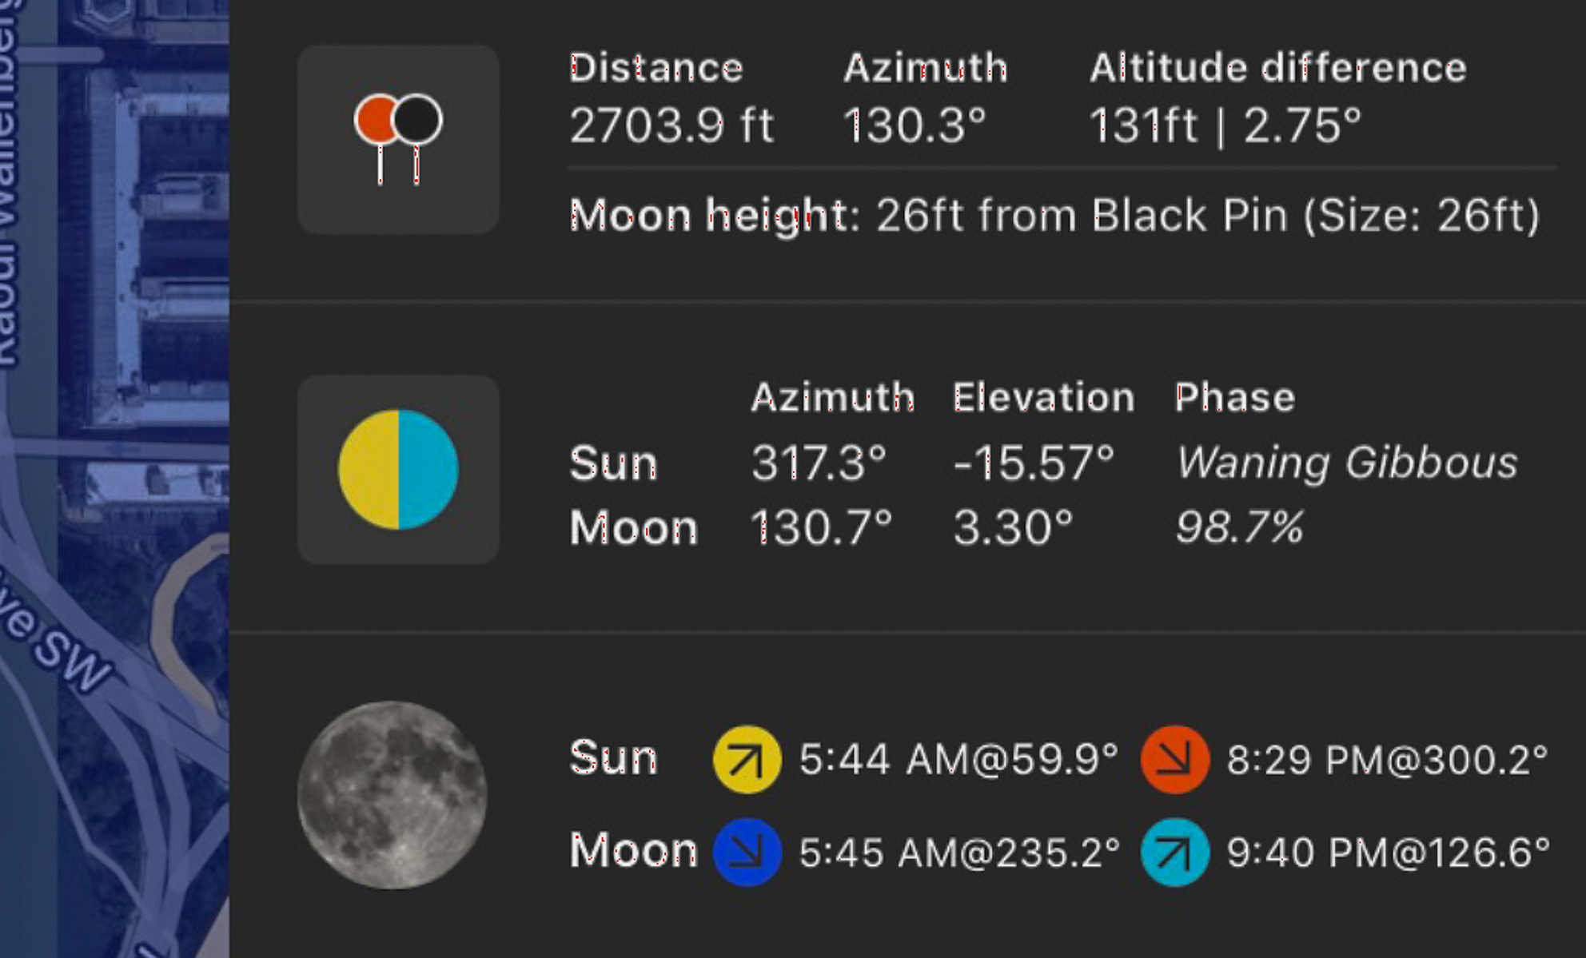Select the moonset time 5:45 AM@235.2°
Image resolution: width=1586 pixels, height=958 pixels.
tap(959, 853)
